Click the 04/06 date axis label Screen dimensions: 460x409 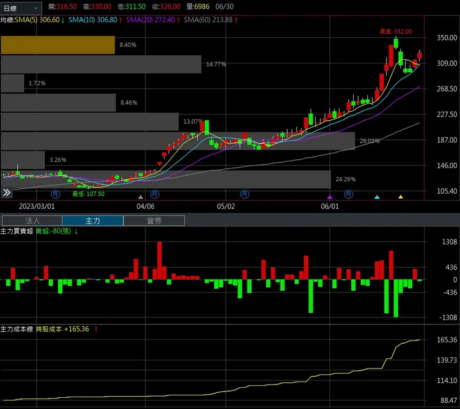pyautogui.click(x=145, y=206)
